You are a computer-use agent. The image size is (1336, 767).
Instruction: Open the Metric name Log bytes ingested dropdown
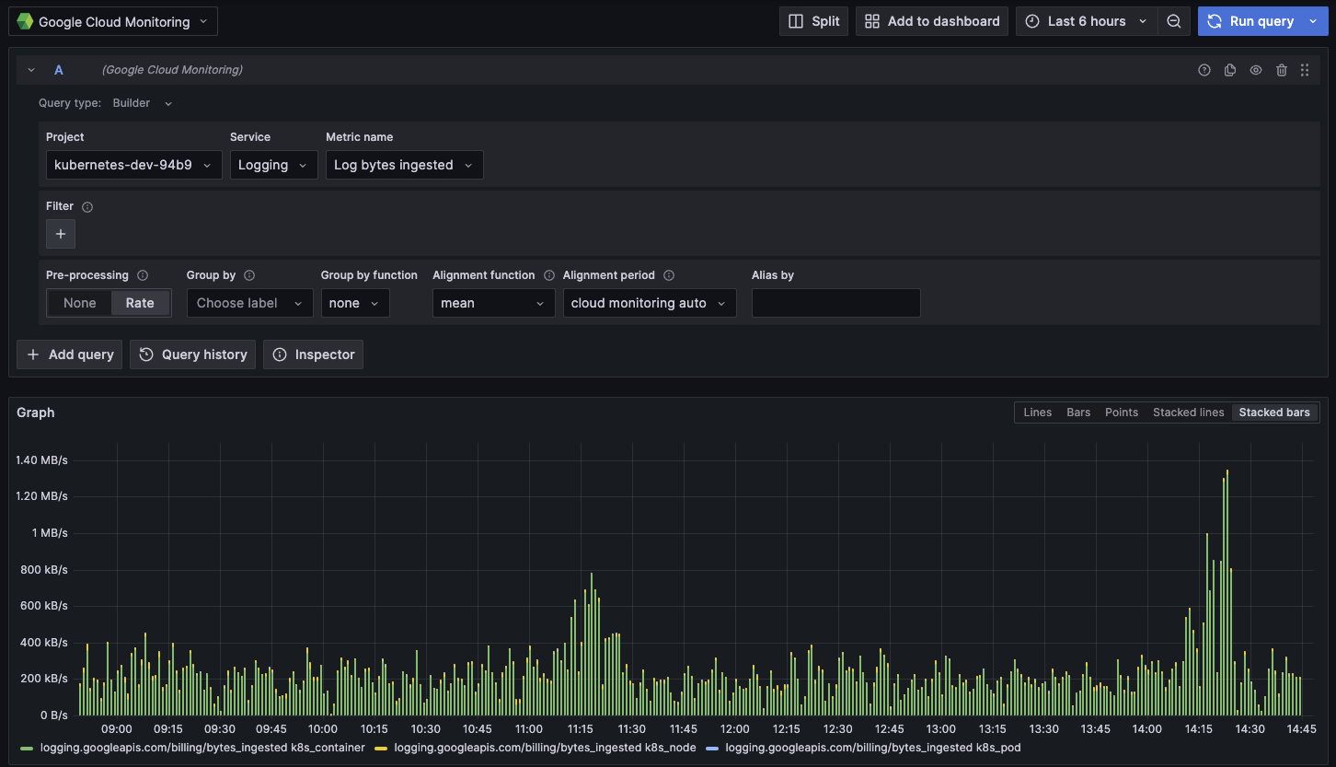click(x=404, y=165)
